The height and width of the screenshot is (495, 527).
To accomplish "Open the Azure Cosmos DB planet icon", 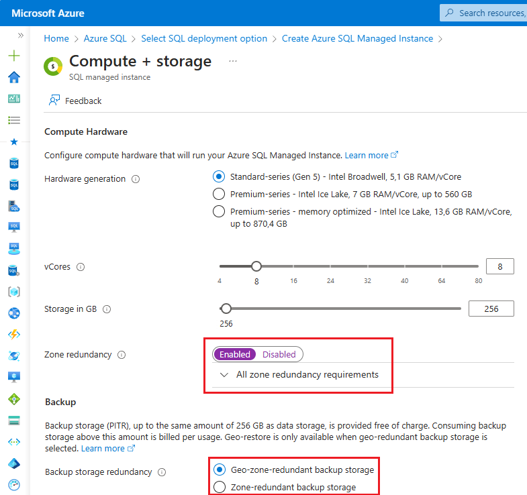I will 14,356.
